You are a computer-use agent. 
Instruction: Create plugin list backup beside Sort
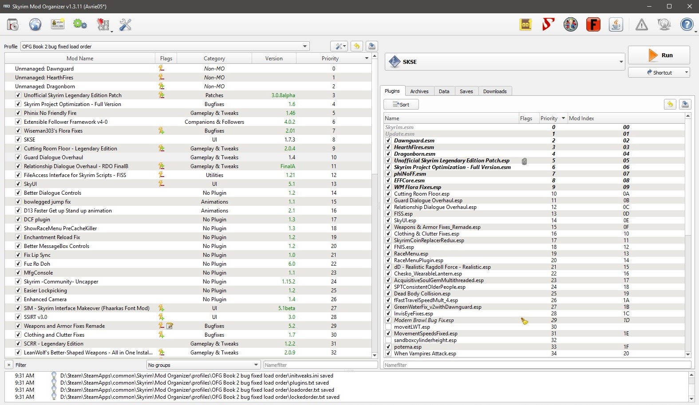tap(685, 104)
